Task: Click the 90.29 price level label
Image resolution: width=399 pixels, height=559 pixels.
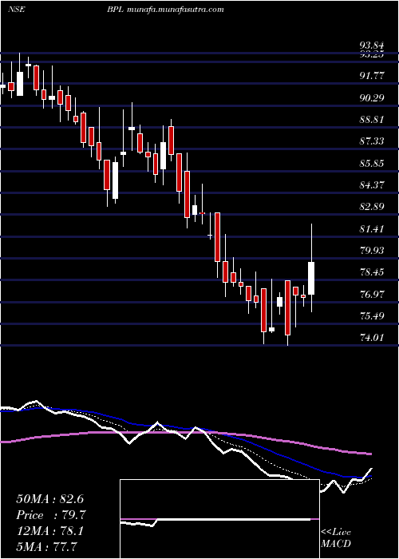Action: 372,97
